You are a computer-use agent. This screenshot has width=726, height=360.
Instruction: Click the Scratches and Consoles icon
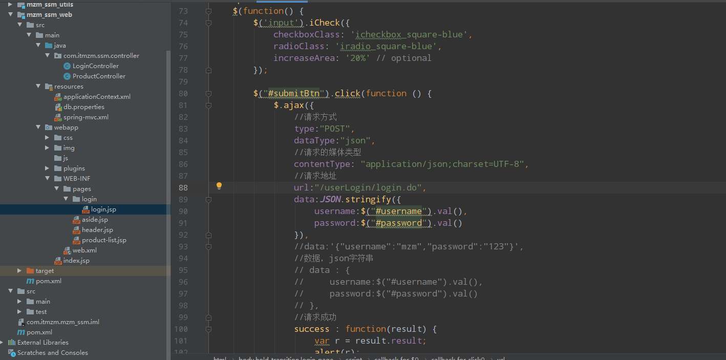[12, 353]
